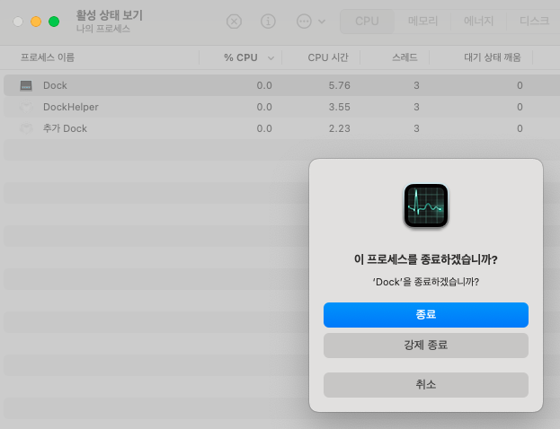Viewport: 560px width, 429px height.
Task: Switch to the 디스크 tab
Action: pos(534,22)
